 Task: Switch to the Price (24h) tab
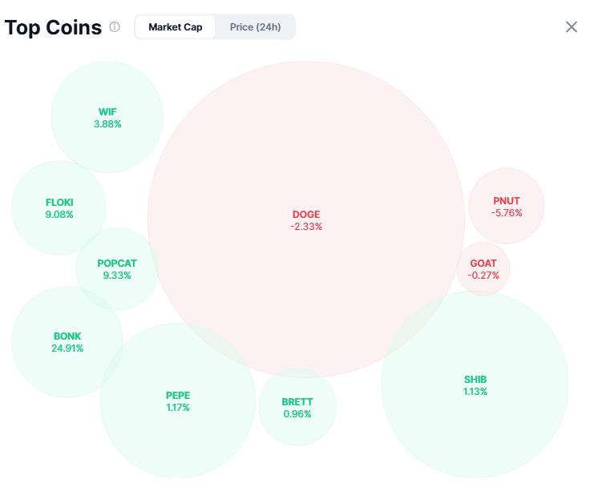pyautogui.click(x=255, y=27)
